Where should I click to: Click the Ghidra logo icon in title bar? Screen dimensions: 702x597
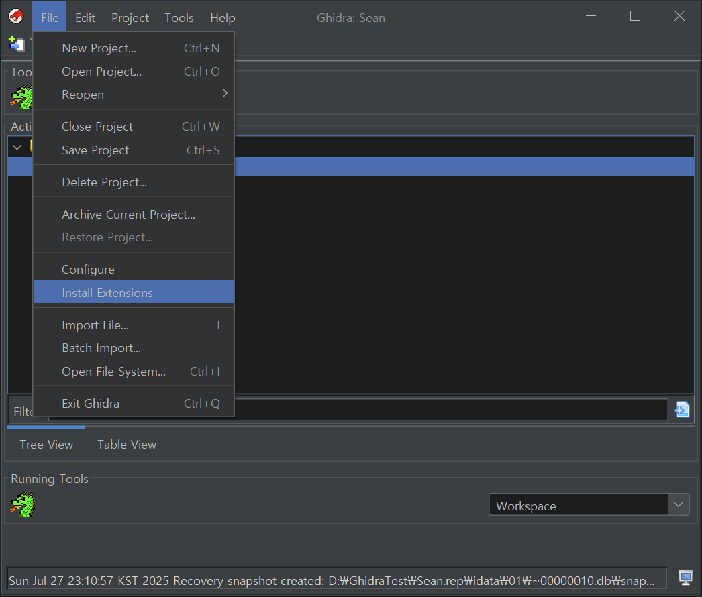coord(16,17)
